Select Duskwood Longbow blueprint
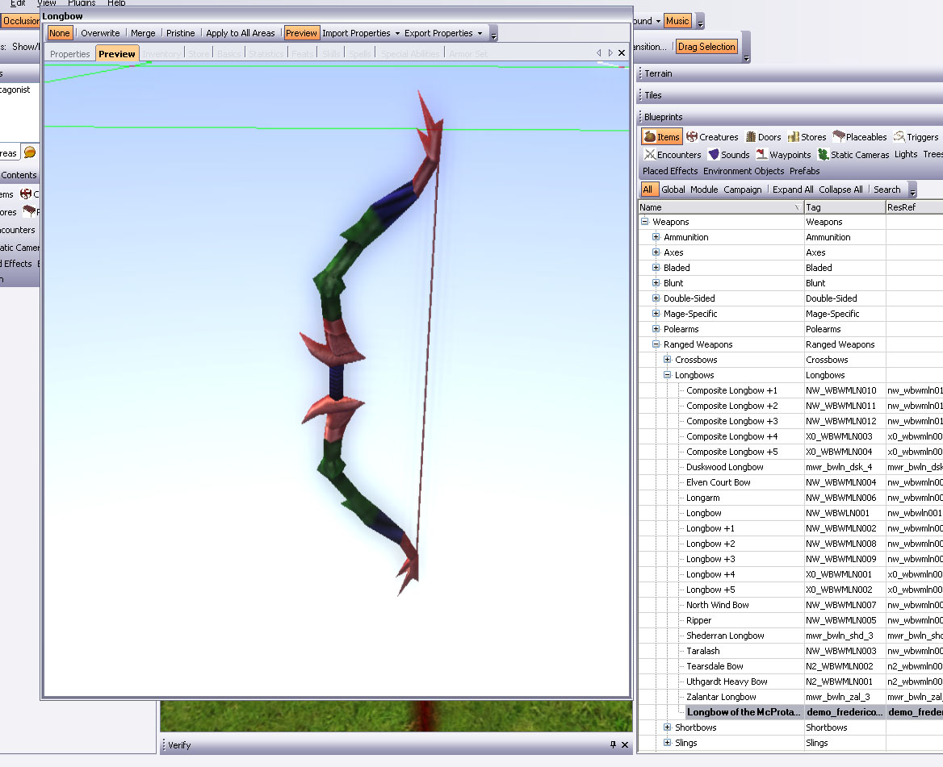The height and width of the screenshot is (767, 943). tap(725, 467)
